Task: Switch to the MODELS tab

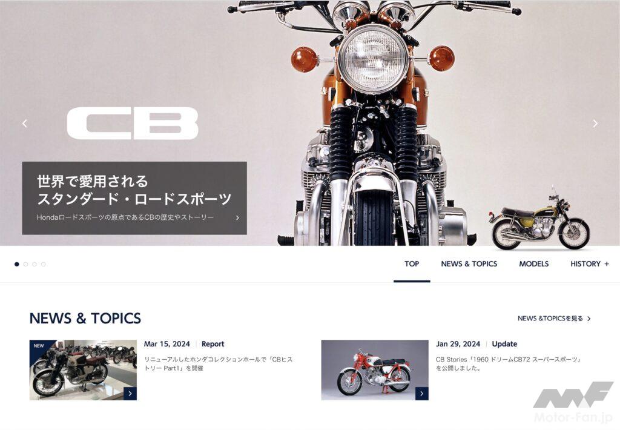Action: [x=534, y=264]
